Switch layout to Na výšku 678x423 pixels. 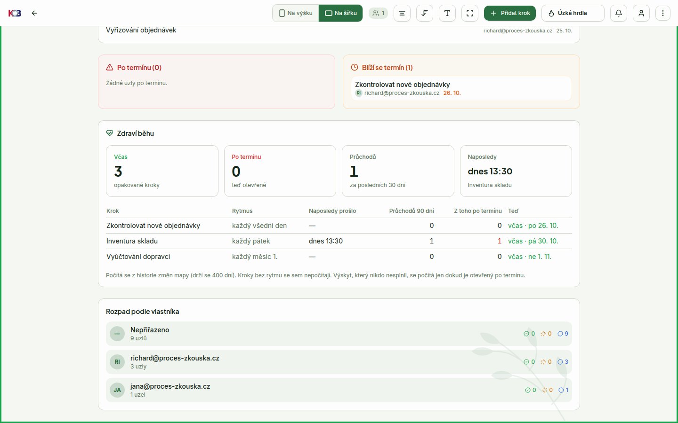click(296, 13)
